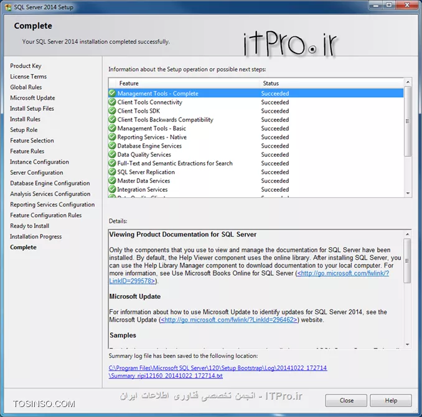Close the setup wizard with Close button
Screen dimensions: 422x417
pos(346,400)
